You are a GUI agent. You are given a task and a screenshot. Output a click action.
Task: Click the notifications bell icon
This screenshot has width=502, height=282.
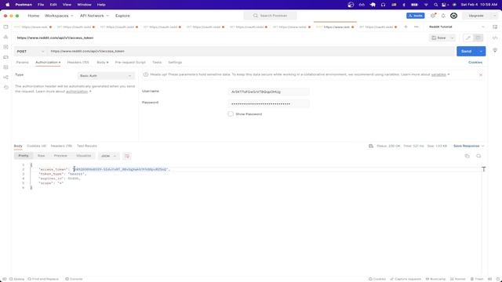click(x=443, y=16)
